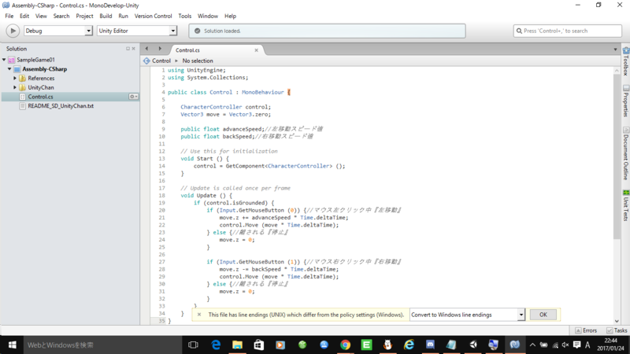Image resolution: width=630 pixels, height=354 pixels.
Task: Open the View menu
Action: tap(41, 16)
